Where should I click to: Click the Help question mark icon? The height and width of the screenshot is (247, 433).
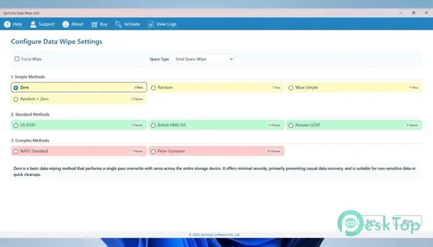point(7,24)
